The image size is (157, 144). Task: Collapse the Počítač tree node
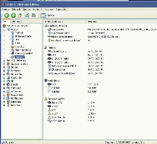[x=4, y=29]
